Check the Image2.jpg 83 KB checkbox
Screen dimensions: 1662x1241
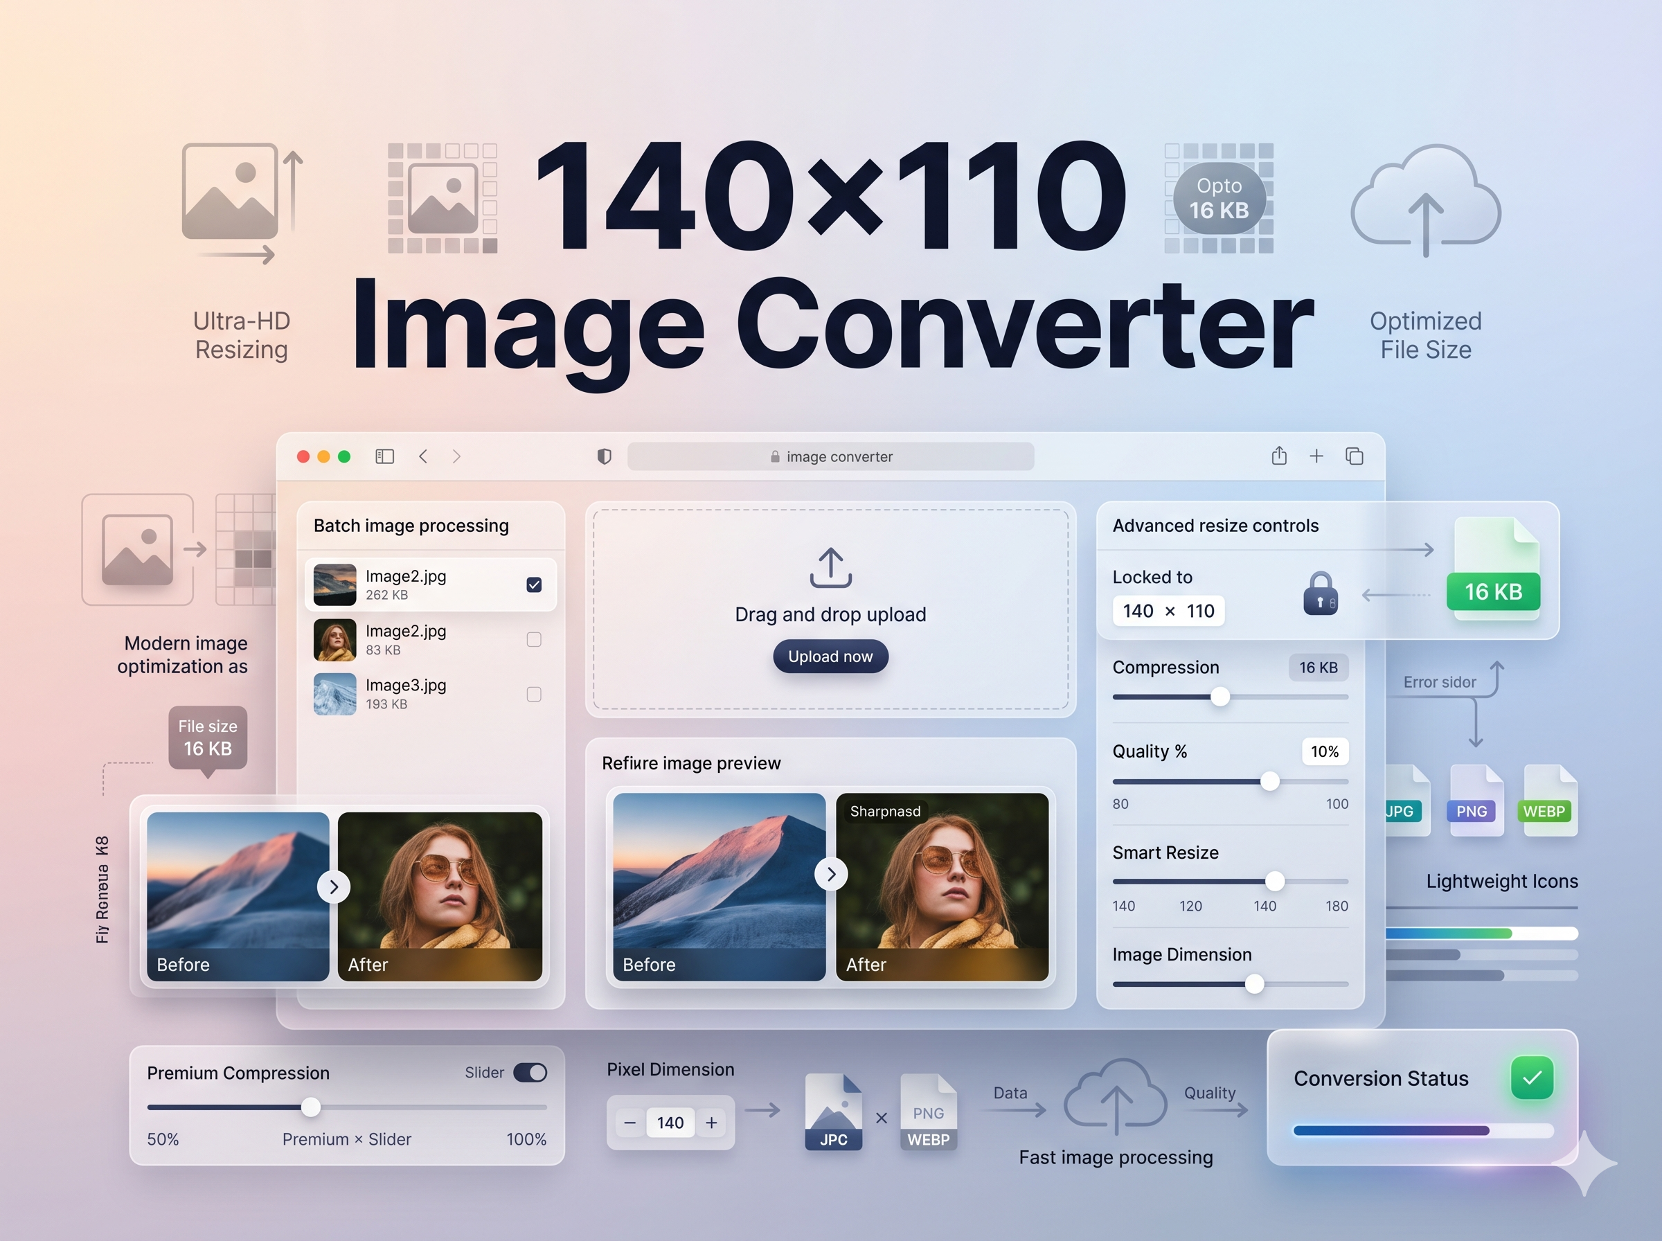coord(534,639)
